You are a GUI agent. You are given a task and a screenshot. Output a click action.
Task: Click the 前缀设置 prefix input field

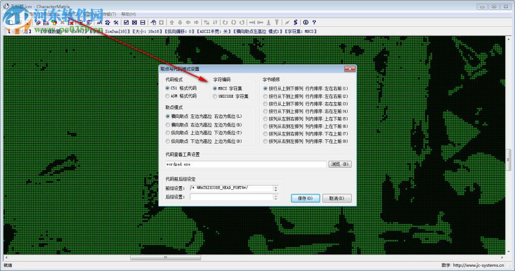click(232, 188)
